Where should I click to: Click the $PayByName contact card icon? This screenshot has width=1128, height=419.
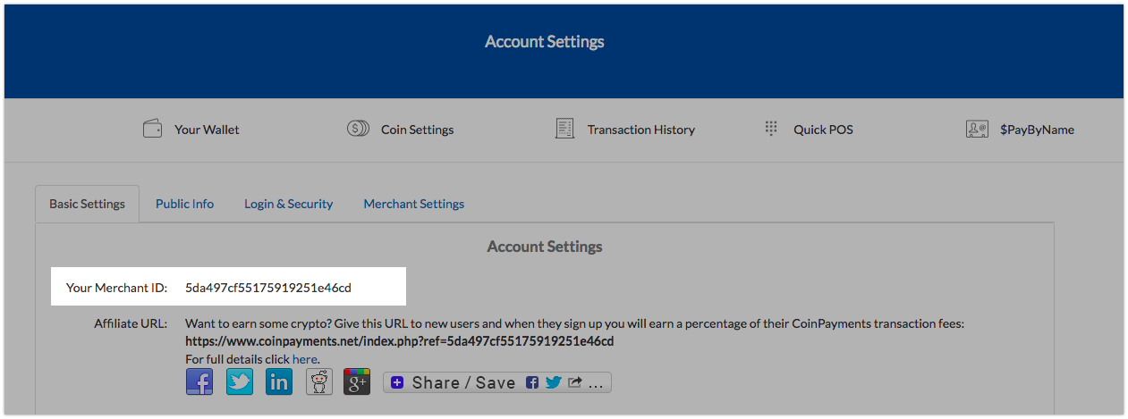977,130
